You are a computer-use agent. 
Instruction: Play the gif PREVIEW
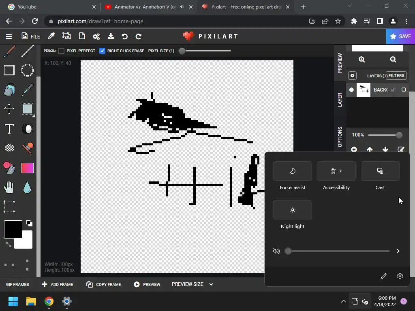[x=147, y=284]
